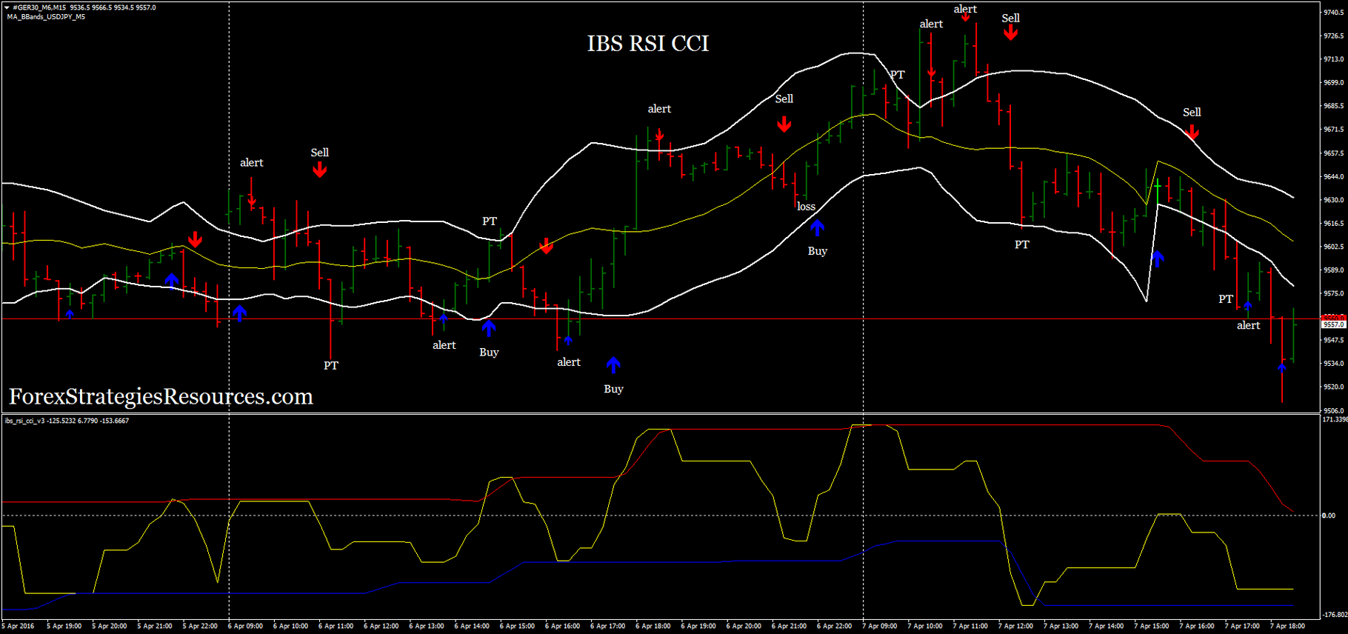Image resolution: width=1348 pixels, height=634 pixels.
Task: Click the rightmost Sell text label
Action: click(1192, 113)
